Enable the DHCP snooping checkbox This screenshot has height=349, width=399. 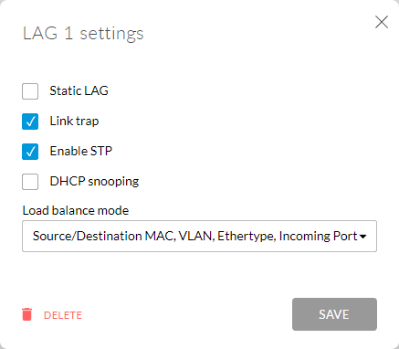30,182
